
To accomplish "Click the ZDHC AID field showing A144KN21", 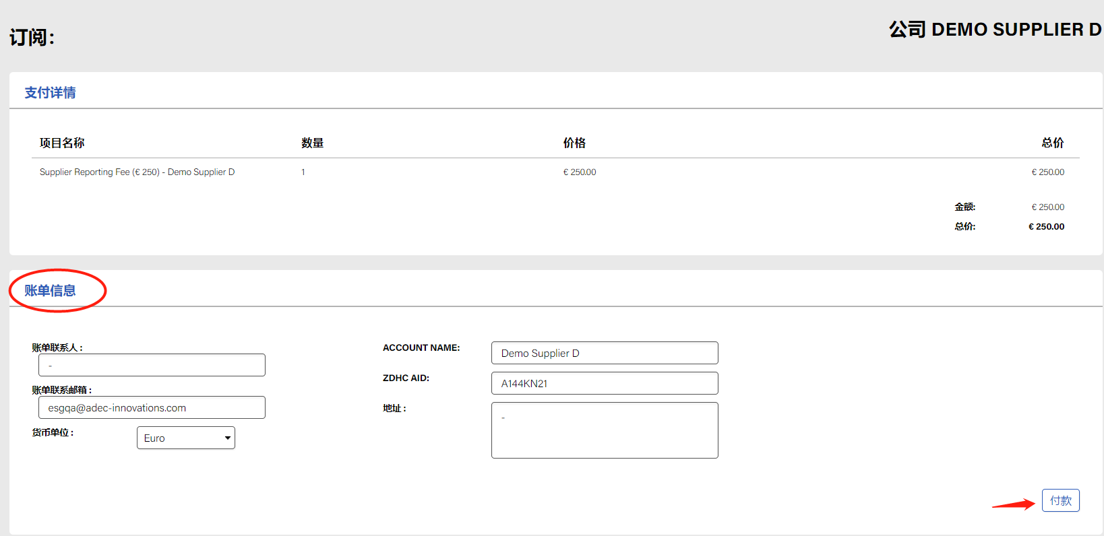I will [605, 383].
